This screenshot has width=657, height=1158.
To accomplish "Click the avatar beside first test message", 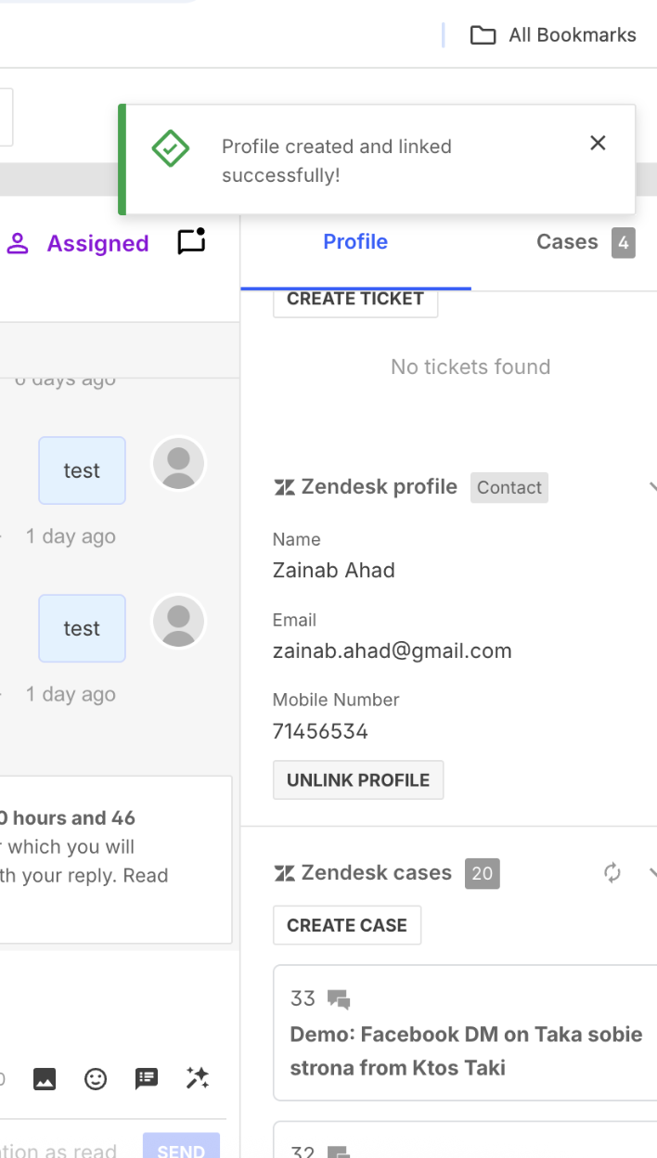I will (x=178, y=462).
